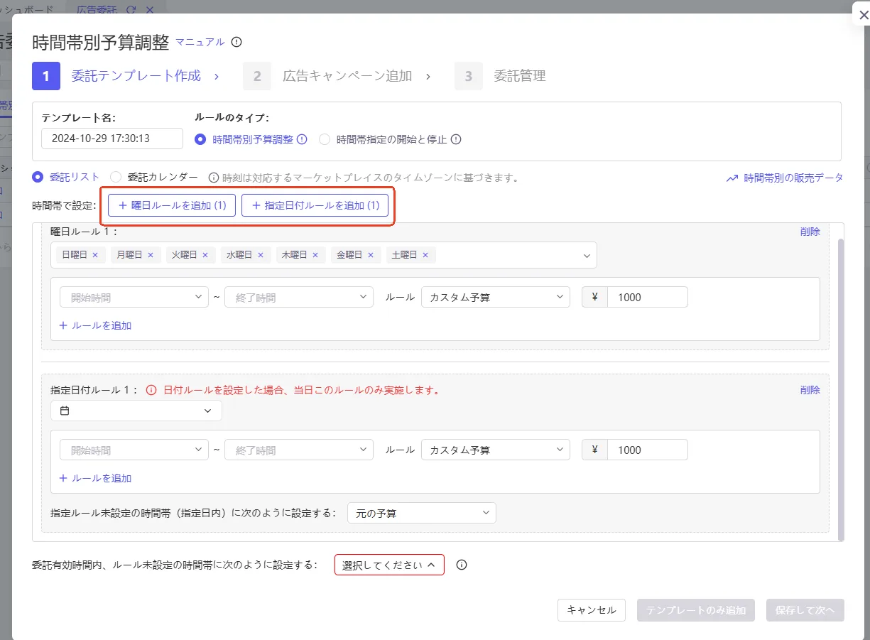Viewport: 870px width, 640px height.
Task: Click the テンプレート名 input field
Action: tap(112, 139)
